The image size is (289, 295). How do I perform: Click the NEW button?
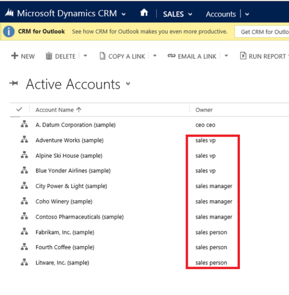coord(23,56)
